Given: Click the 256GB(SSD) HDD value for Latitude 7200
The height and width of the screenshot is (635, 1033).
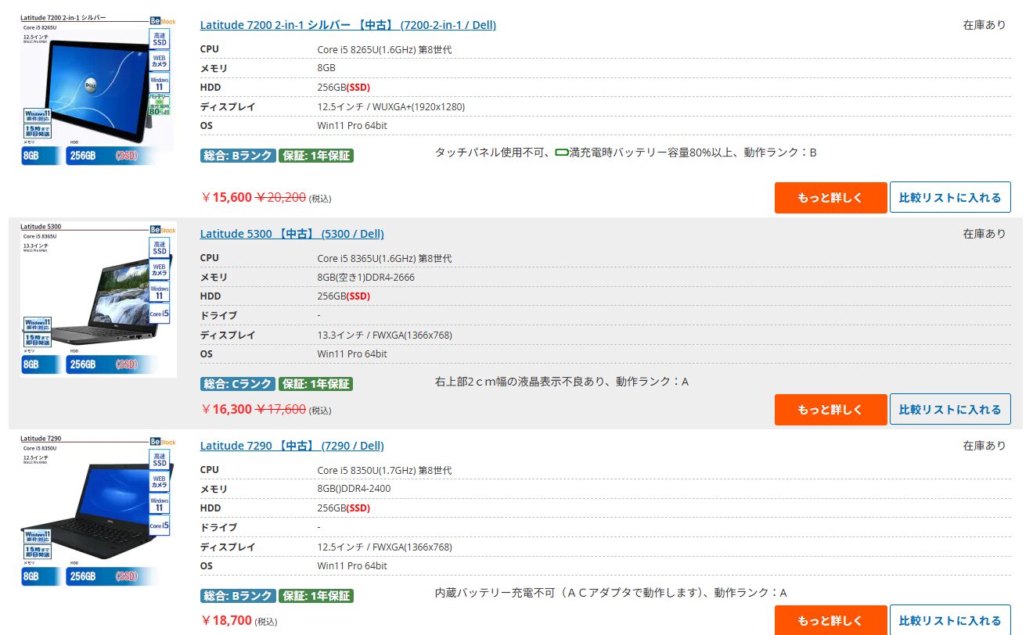Looking at the screenshot, I should (x=344, y=87).
